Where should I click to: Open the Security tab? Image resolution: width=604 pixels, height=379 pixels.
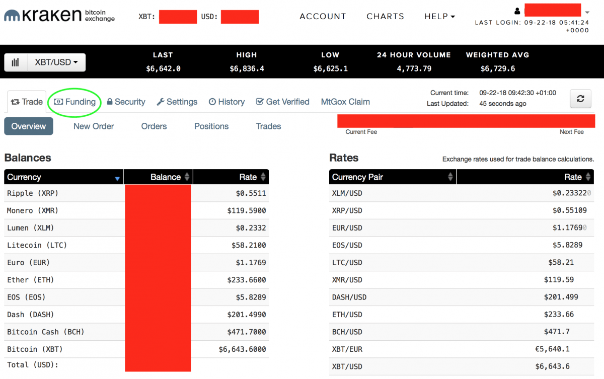(x=126, y=102)
